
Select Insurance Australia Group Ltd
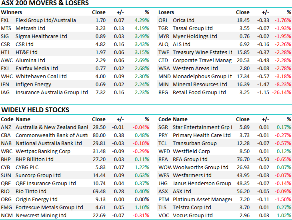tap(52, 92)
